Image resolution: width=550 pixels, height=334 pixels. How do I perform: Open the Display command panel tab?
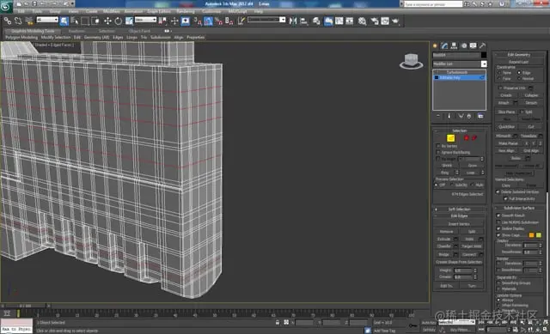click(x=474, y=46)
